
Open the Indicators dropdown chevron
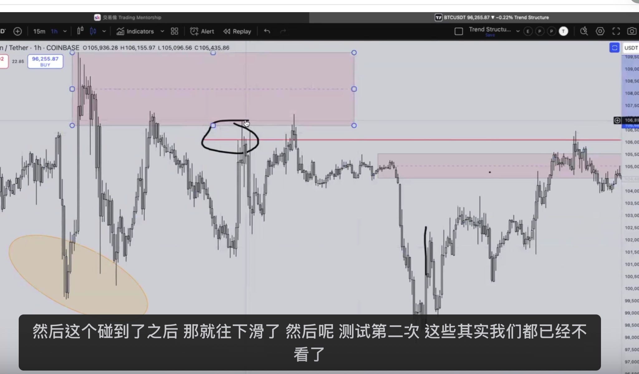click(162, 31)
